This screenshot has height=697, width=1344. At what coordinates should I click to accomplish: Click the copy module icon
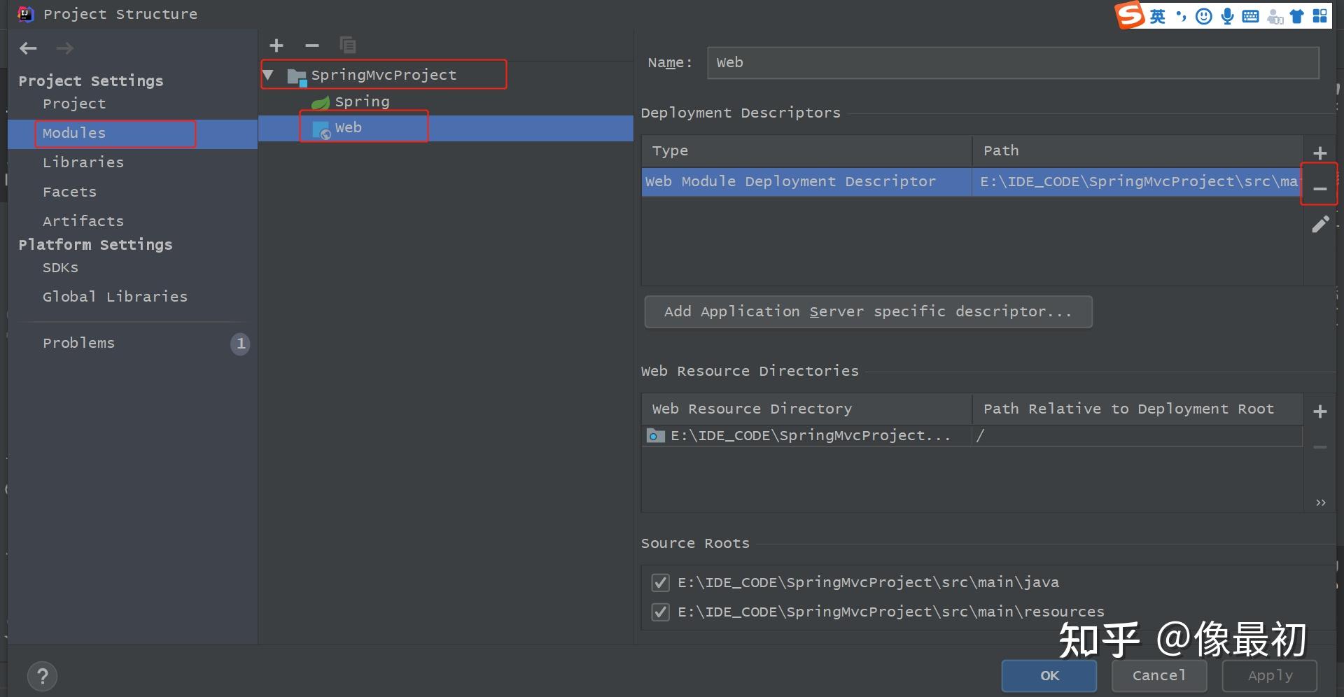coord(347,45)
